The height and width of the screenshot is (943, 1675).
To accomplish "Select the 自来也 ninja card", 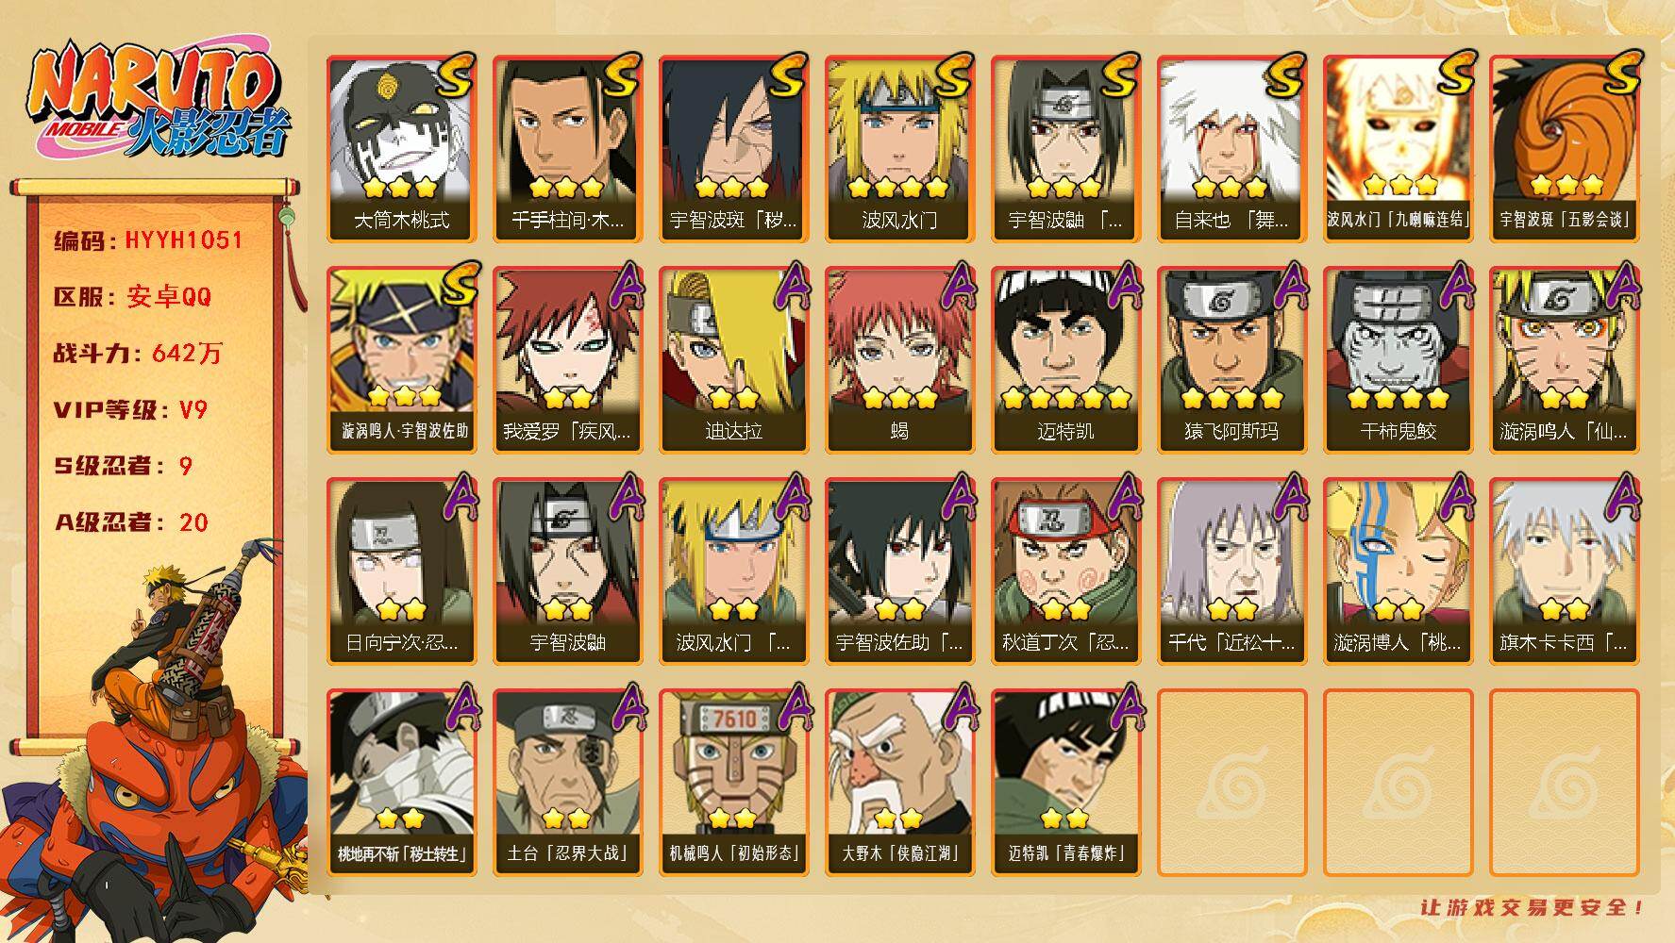I will coord(1231,149).
